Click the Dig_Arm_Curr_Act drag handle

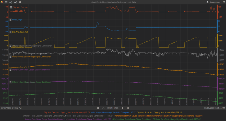point(11,7)
